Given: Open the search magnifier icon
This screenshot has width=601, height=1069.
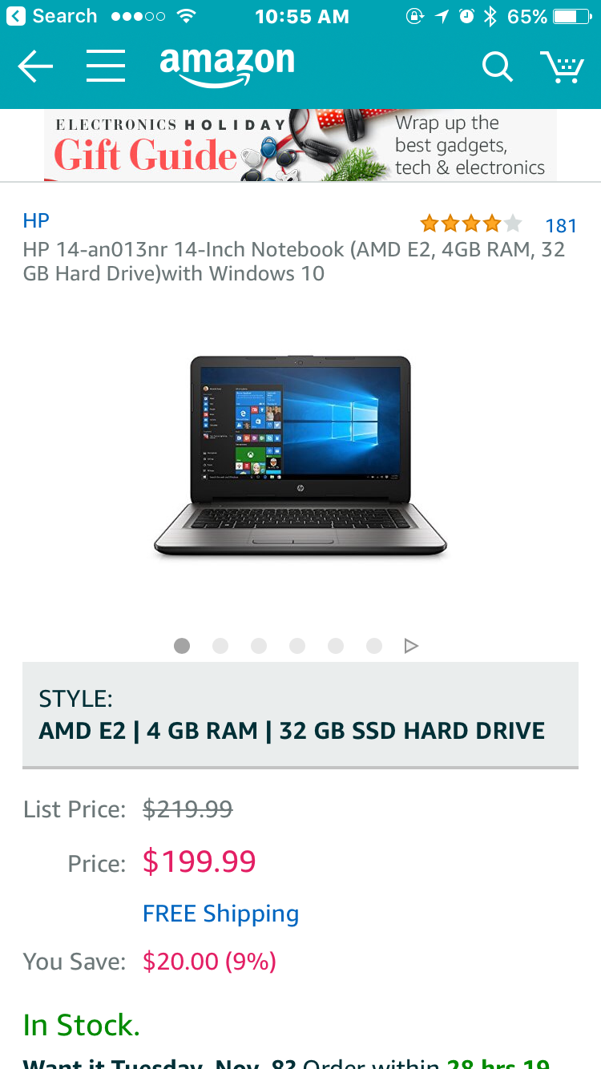Looking at the screenshot, I should click(x=497, y=67).
